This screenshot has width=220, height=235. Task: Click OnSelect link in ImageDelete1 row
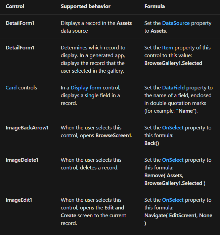(x=173, y=160)
